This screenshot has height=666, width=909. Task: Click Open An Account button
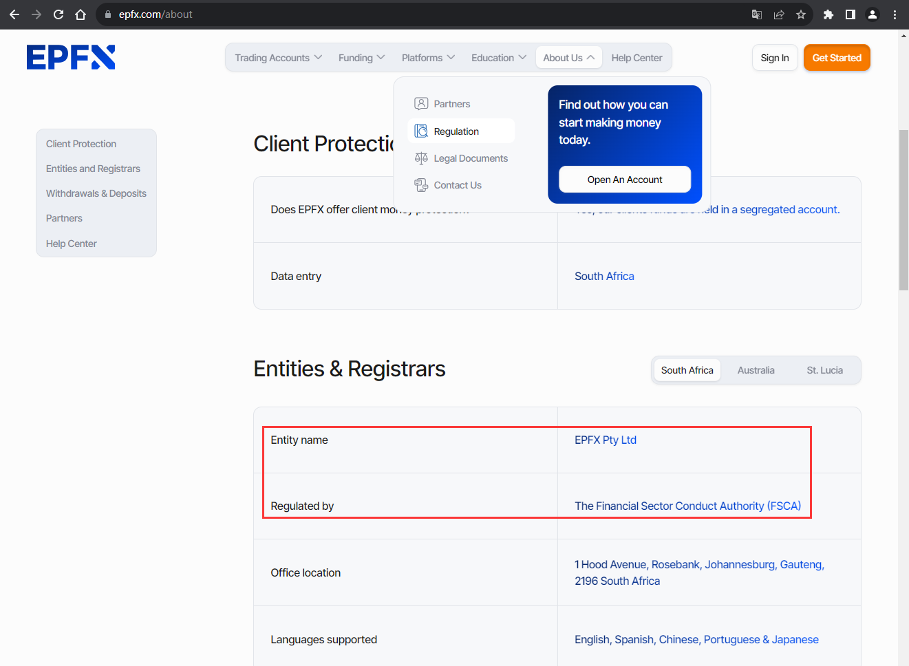[x=625, y=180]
